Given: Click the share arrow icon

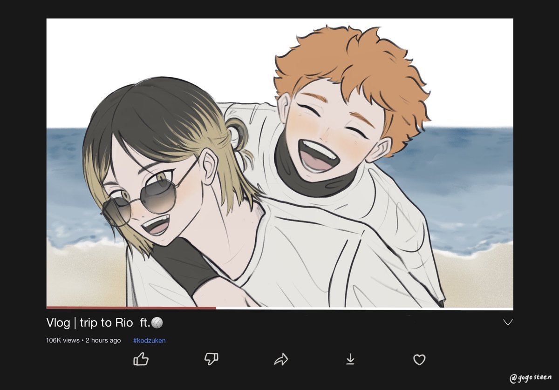Looking at the screenshot, I should (x=281, y=359).
